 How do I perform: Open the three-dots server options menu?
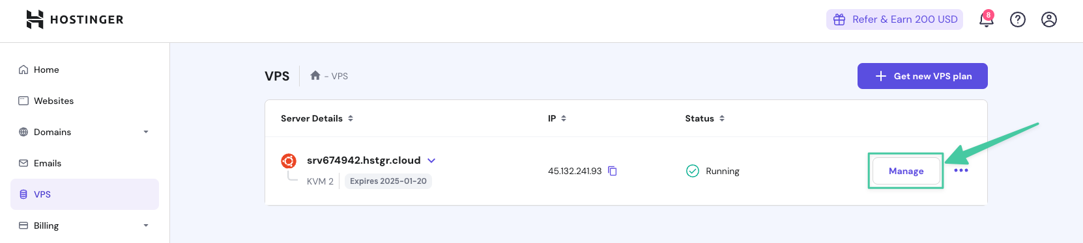960,170
